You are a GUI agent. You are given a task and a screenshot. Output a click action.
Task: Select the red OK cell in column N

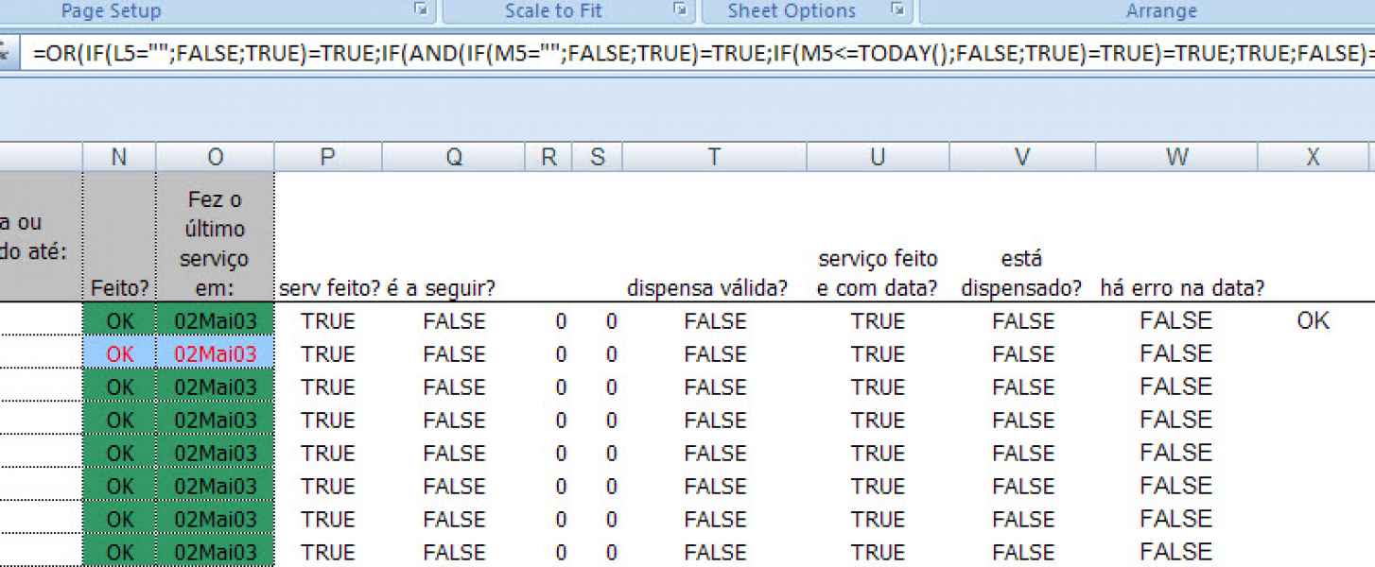(x=119, y=354)
